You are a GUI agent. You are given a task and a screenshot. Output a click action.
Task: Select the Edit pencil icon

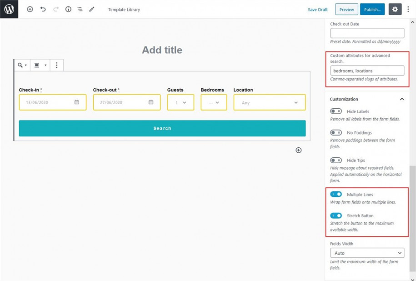(x=91, y=9)
